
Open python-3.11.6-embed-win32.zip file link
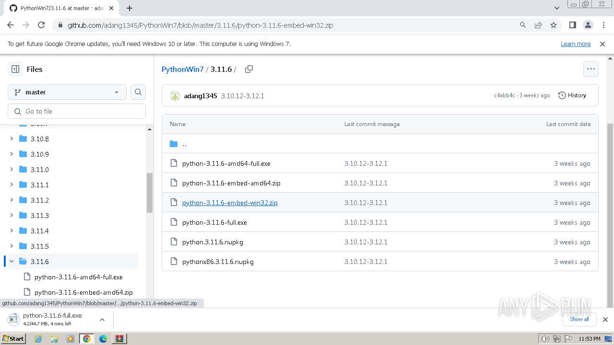[230, 203]
